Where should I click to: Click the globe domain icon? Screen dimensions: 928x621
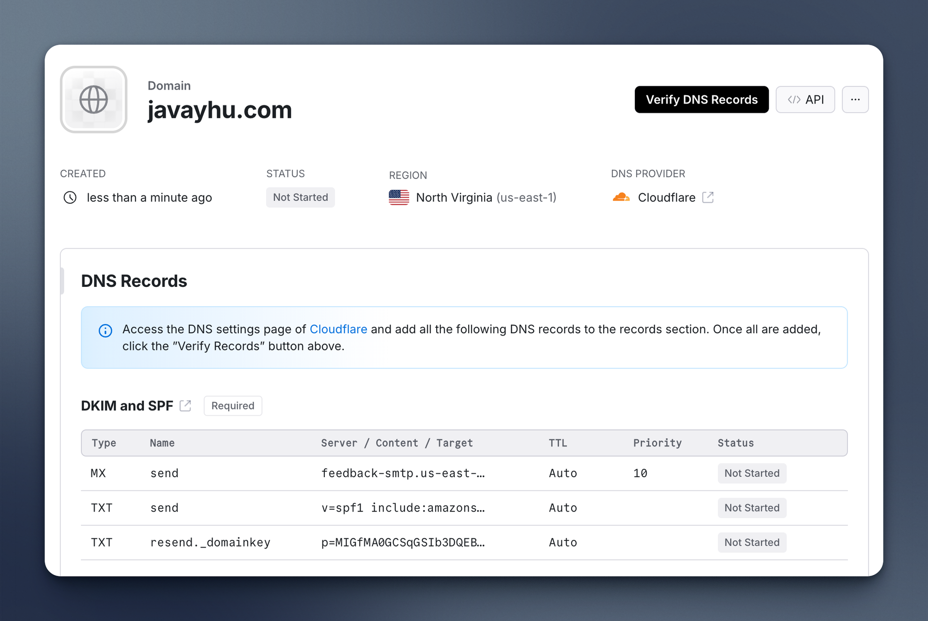coord(93,99)
